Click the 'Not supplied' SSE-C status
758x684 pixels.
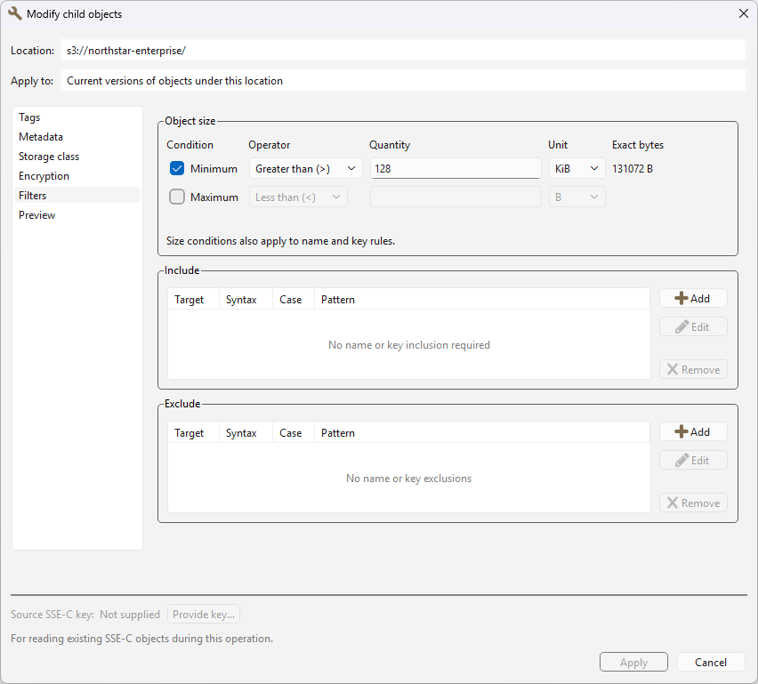coord(130,615)
